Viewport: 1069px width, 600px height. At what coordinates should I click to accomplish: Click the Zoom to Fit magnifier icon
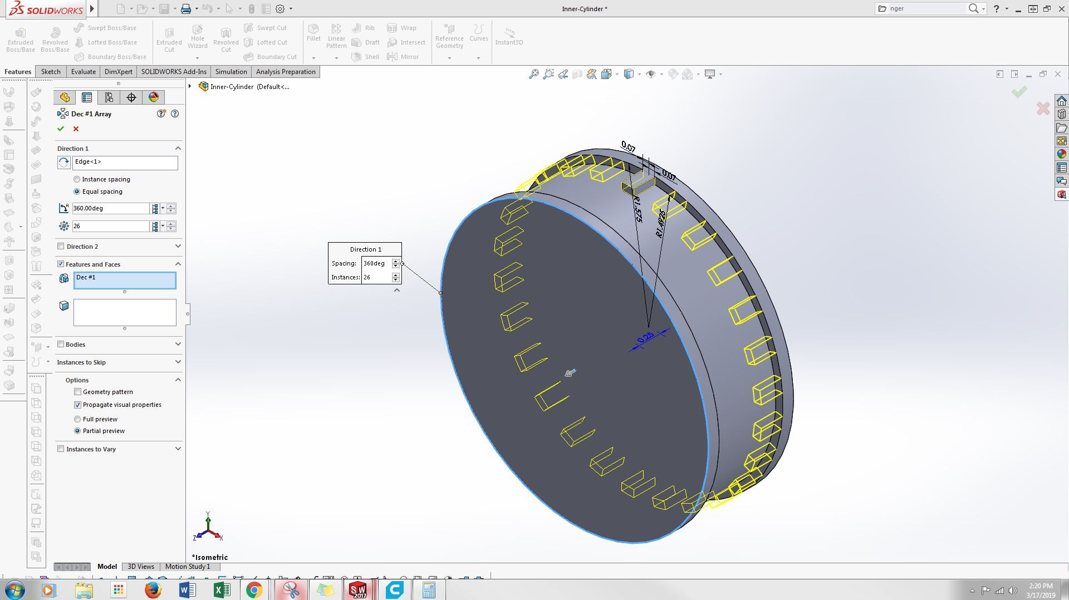(x=533, y=74)
